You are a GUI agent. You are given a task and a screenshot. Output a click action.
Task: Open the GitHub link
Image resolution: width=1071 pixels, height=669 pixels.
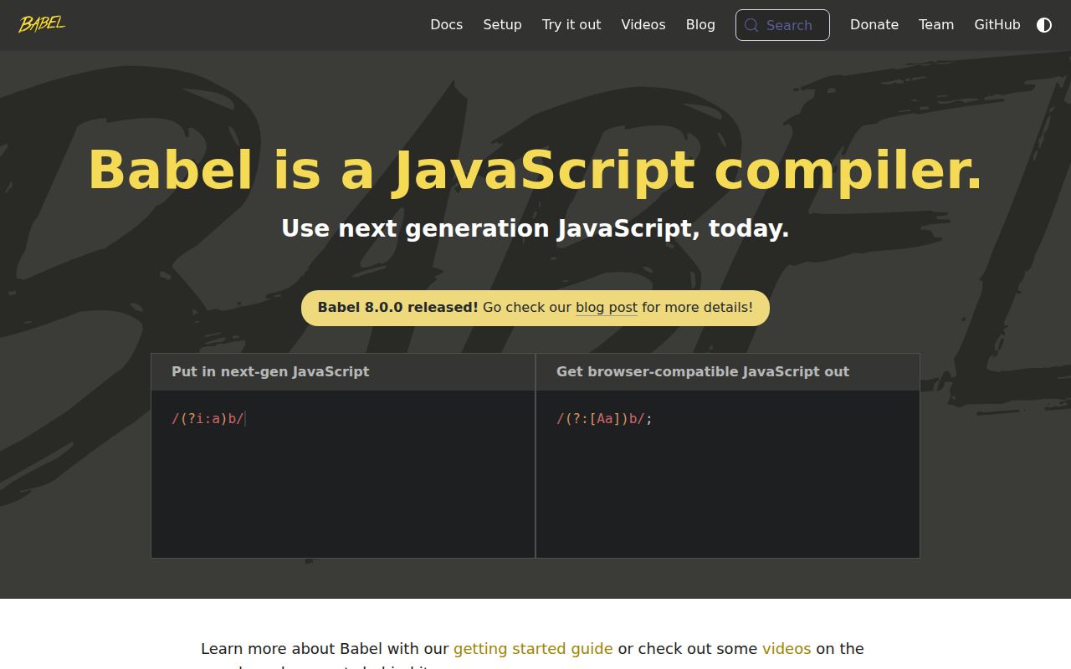click(x=997, y=25)
